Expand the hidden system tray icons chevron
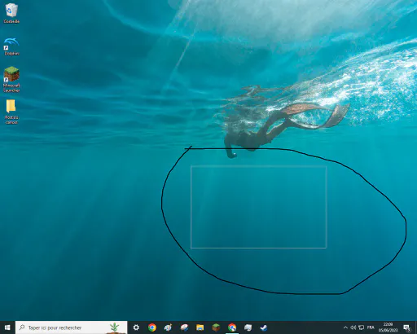The width and height of the screenshot is (417, 334). pos(345,327)
